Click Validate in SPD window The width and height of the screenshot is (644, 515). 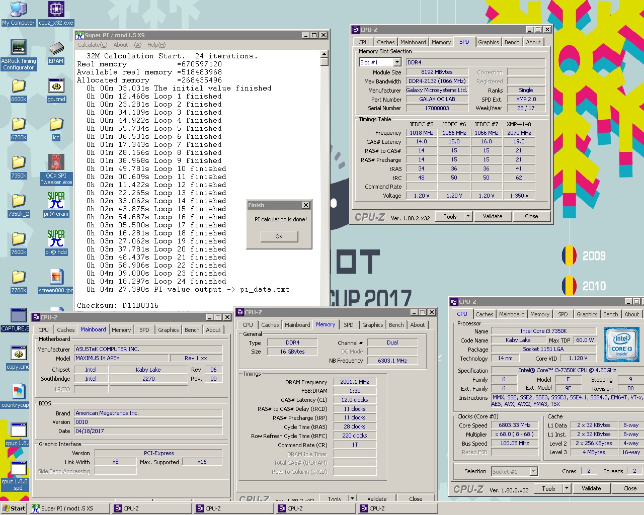coord(493,216)
